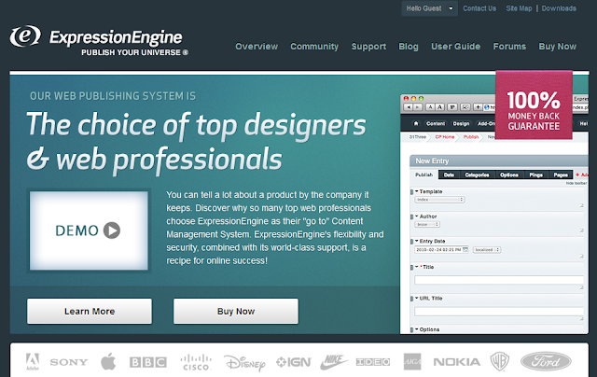597x377 pixels.
Task: Click the Content menu in control panel preview
Action: 436,123
